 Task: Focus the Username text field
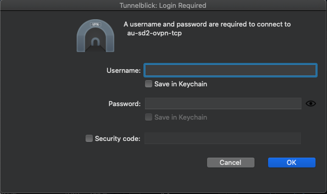pos(231,70)
